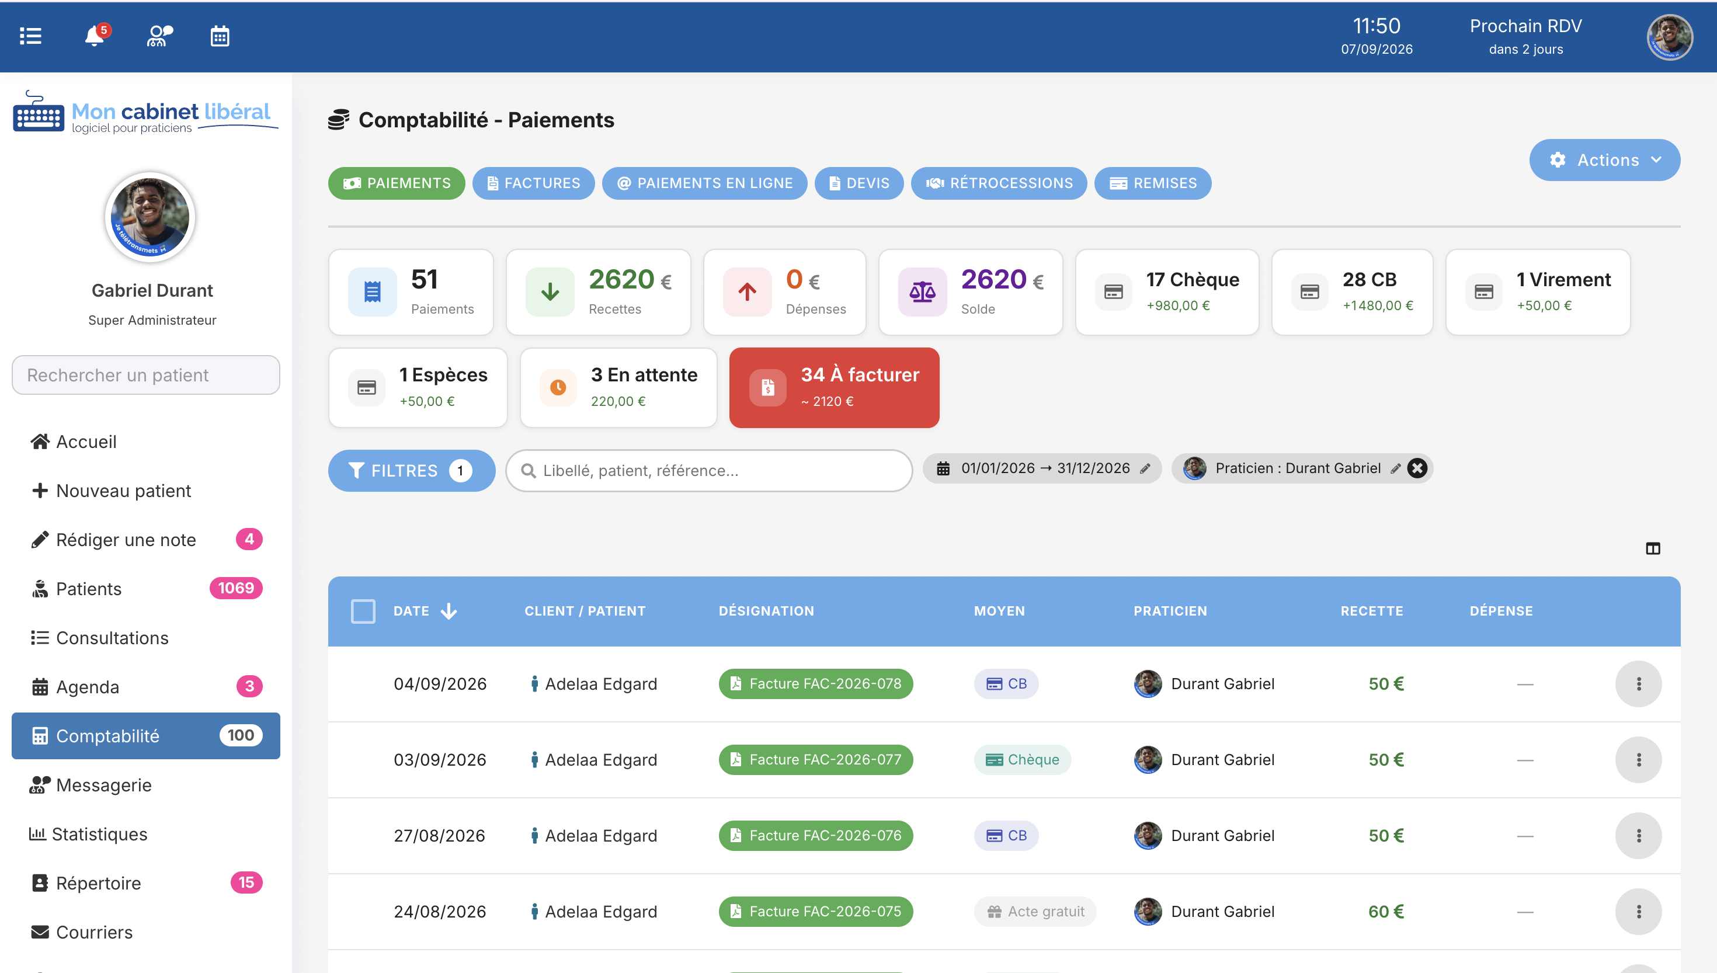1717x973 pixels.
Task: Switch to the RÉTROCESSIONS tab
Action: 999,183
